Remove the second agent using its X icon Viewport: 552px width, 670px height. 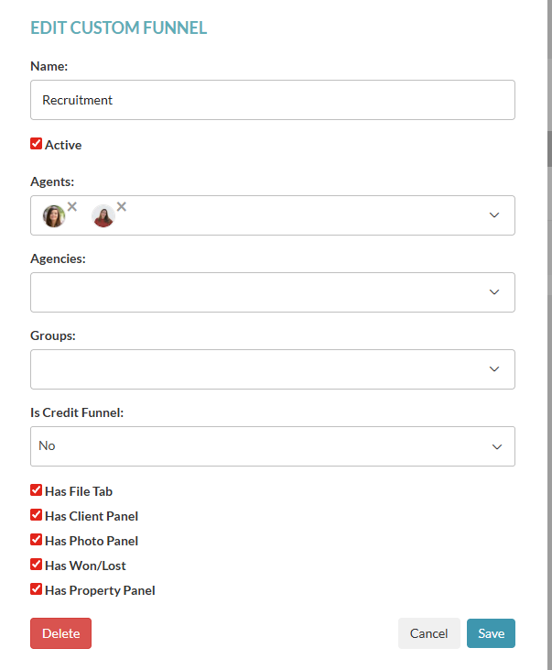[121, 206]
